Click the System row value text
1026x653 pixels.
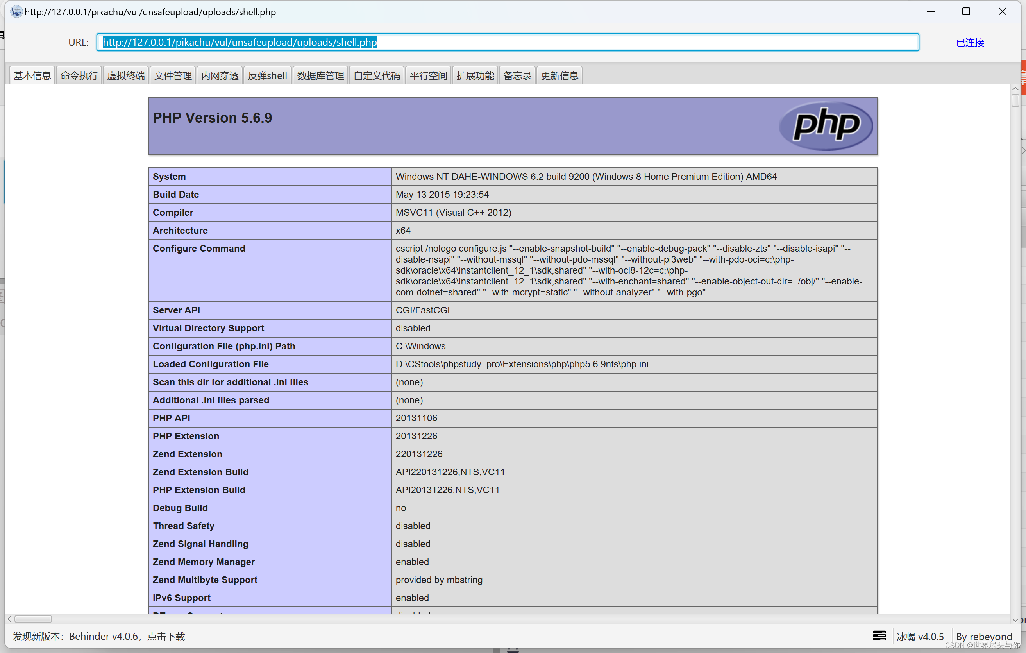coord(586,177)
